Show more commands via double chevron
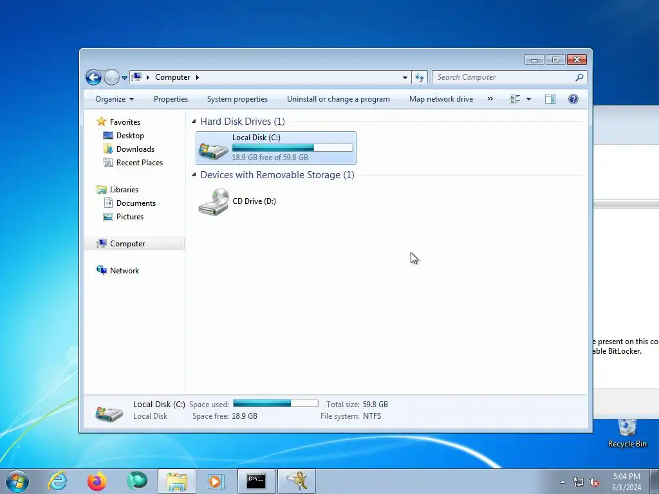659x494 pixels. coord(490,99)
